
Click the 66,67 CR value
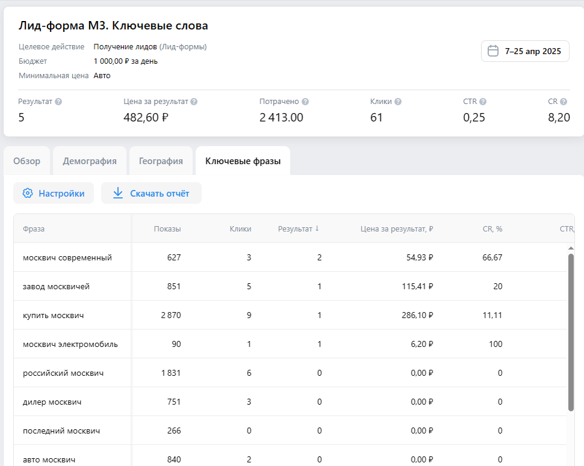[x=493, y=257]
